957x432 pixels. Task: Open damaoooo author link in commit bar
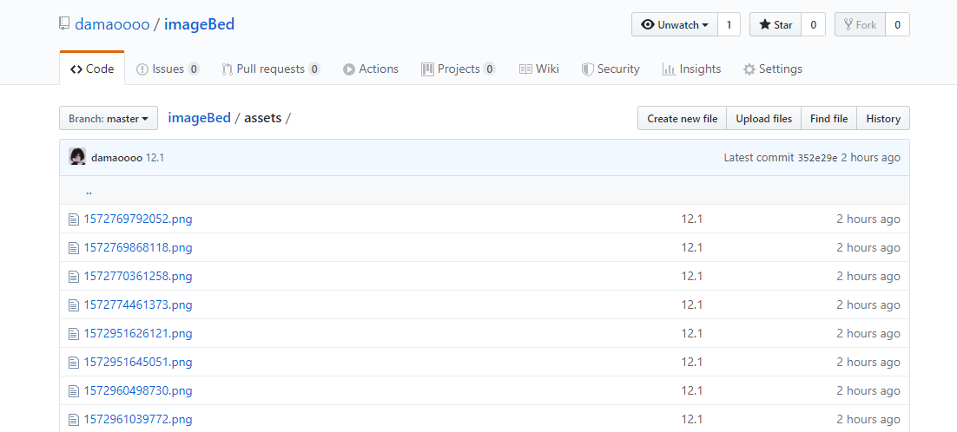(x=116, y=158)
